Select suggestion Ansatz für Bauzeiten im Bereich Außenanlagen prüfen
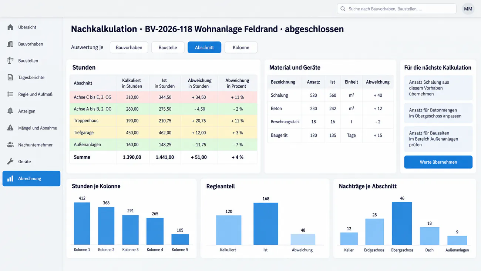 click(x=438, y=139)
